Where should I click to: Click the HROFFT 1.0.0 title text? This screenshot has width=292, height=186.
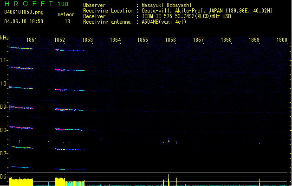pos(36,4)
